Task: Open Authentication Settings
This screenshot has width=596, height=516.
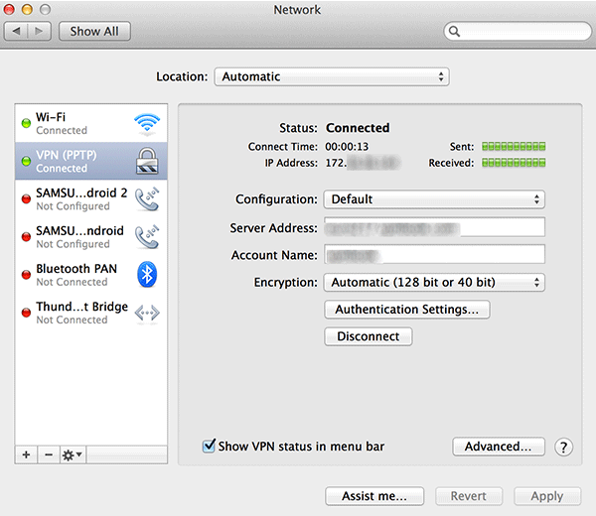Action: point(407,310)
